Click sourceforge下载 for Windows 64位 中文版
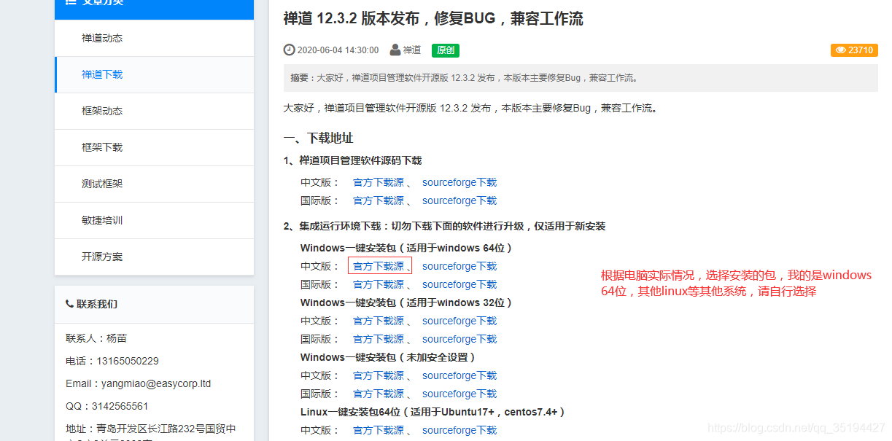892x441 pixels. (459, 266)
